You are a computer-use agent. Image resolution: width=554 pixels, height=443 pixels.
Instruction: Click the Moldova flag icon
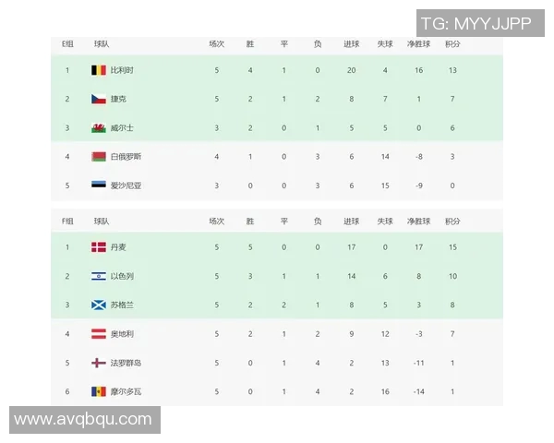coord(99,391)
